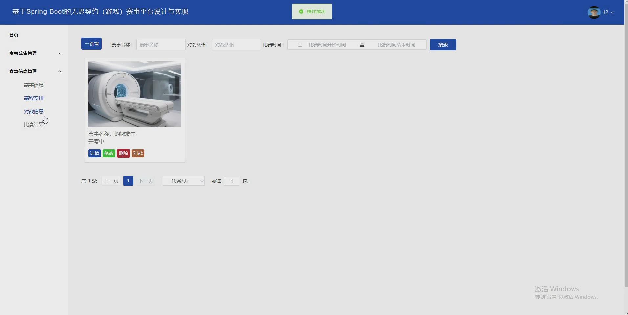Open the 10条/页 page size dropdown
The width and height of the screenshot is (628, 315).
183,181
